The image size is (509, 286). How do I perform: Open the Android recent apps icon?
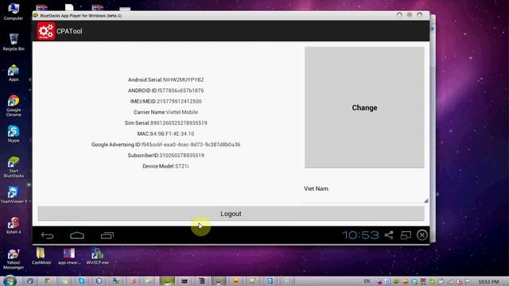coord(107,235)
